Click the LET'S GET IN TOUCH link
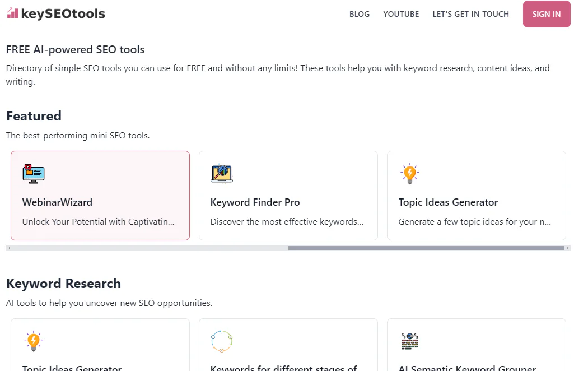The image size is (574, 371). pos(470,14)
